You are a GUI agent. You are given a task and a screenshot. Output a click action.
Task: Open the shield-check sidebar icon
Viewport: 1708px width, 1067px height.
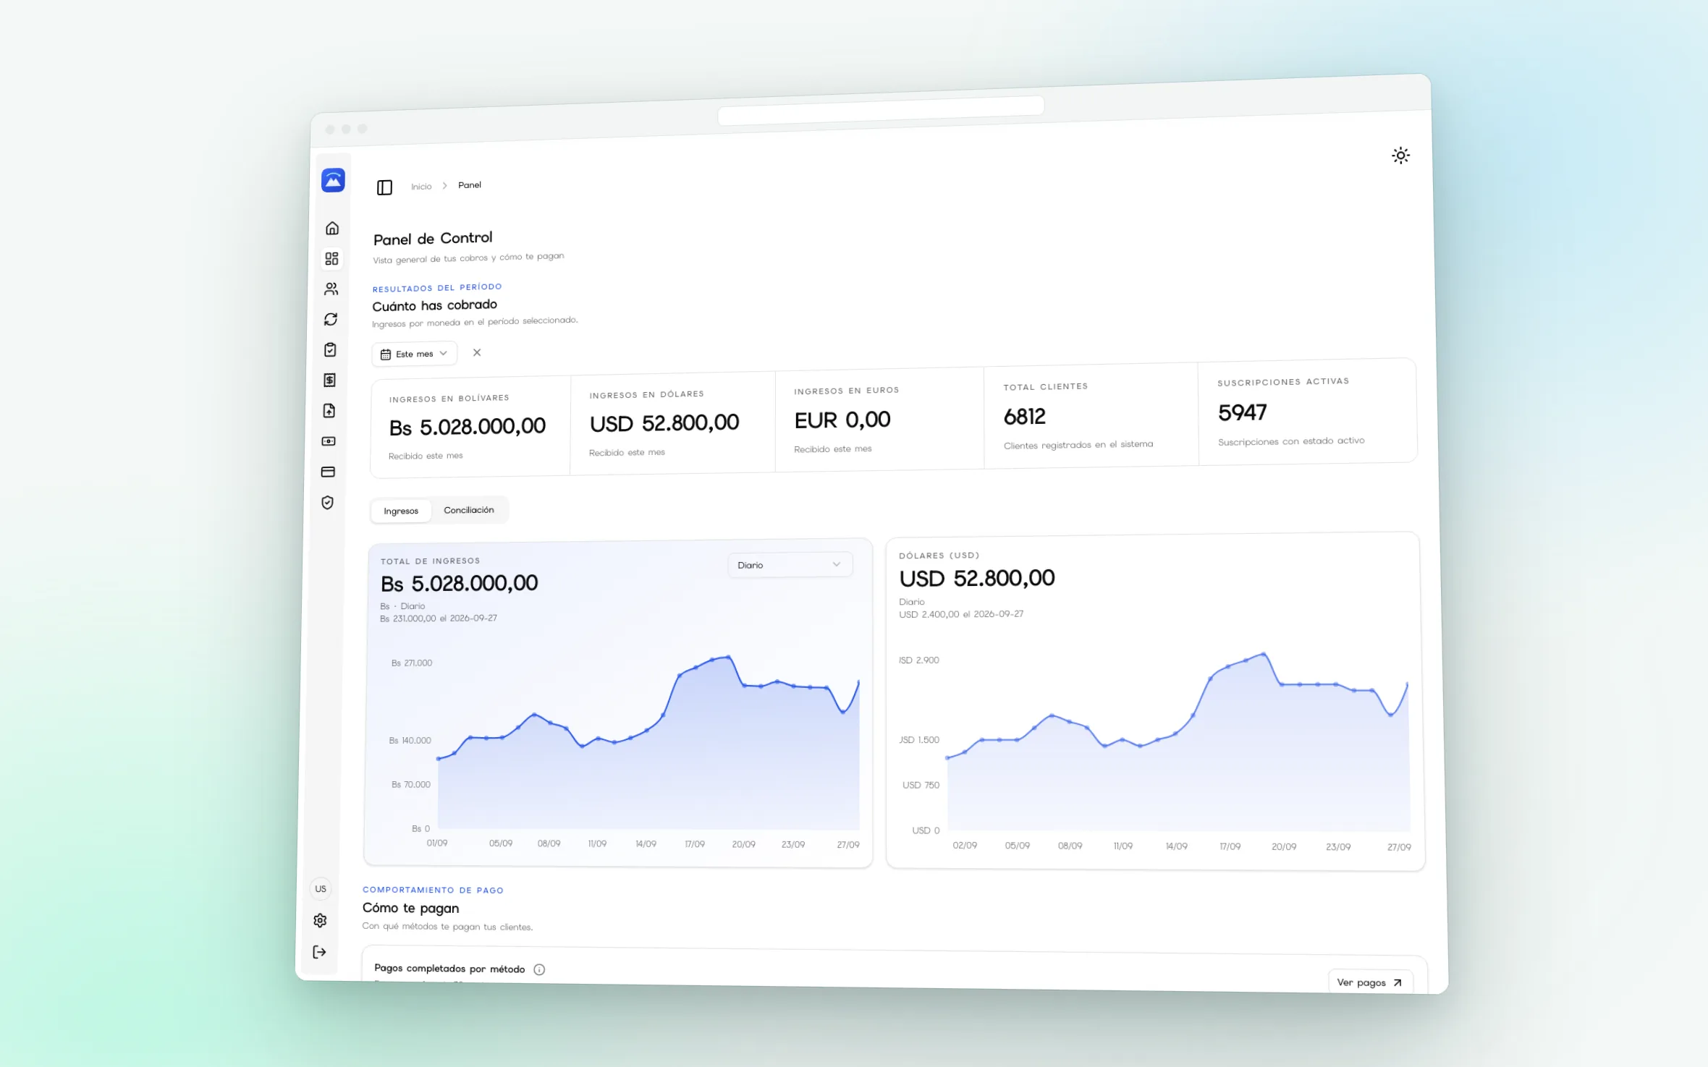(327, 503)
